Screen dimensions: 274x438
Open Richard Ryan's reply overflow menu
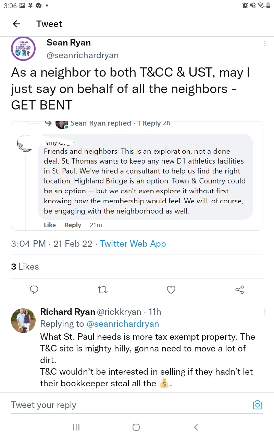pos(265,312)
